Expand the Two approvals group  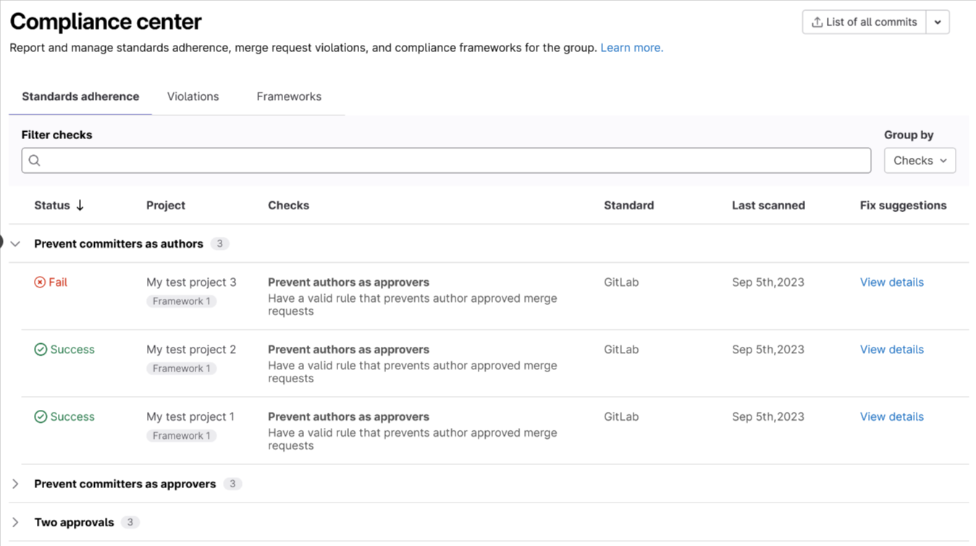click(x=16, y=521)
